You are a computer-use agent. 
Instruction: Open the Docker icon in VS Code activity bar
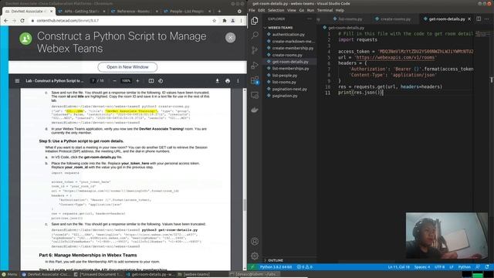255,110
